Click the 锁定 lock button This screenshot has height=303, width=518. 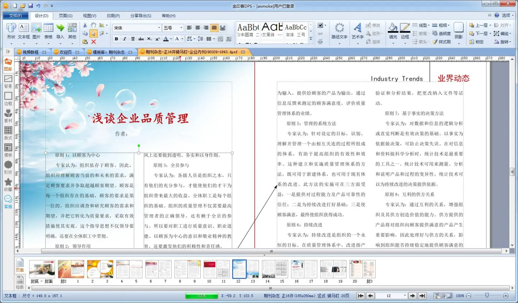[476, 42]
